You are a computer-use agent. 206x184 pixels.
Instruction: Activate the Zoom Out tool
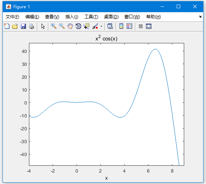point(62,26)
